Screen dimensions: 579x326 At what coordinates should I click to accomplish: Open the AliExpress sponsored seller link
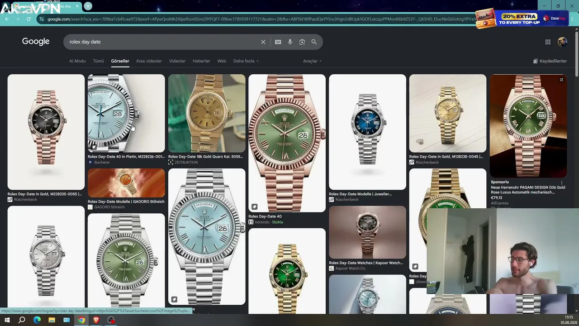(x=499, y=203)
